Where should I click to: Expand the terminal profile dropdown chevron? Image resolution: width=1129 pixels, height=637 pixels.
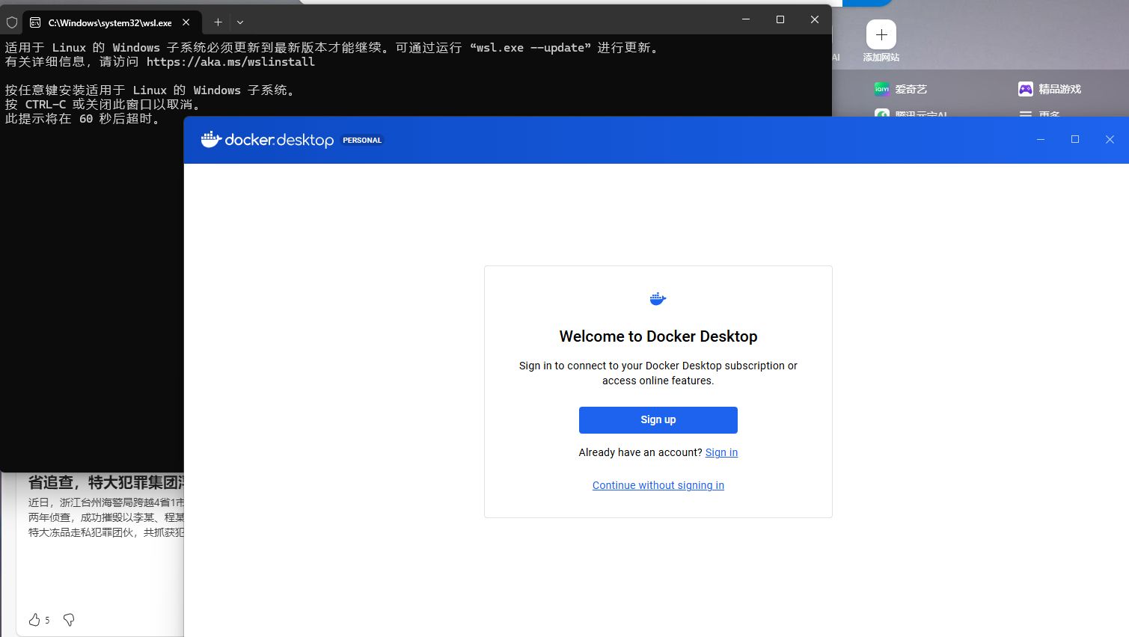click(x=240, y=22)
